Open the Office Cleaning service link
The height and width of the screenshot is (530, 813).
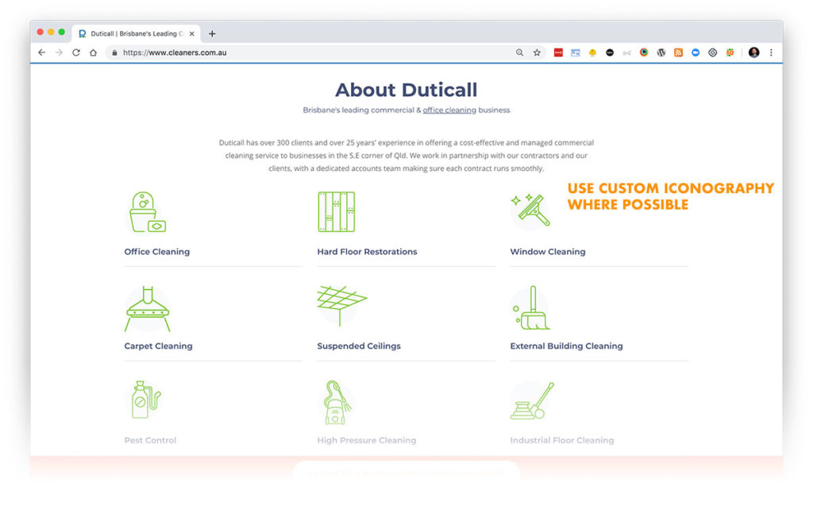pyautogui.click(x=157, y=252)
